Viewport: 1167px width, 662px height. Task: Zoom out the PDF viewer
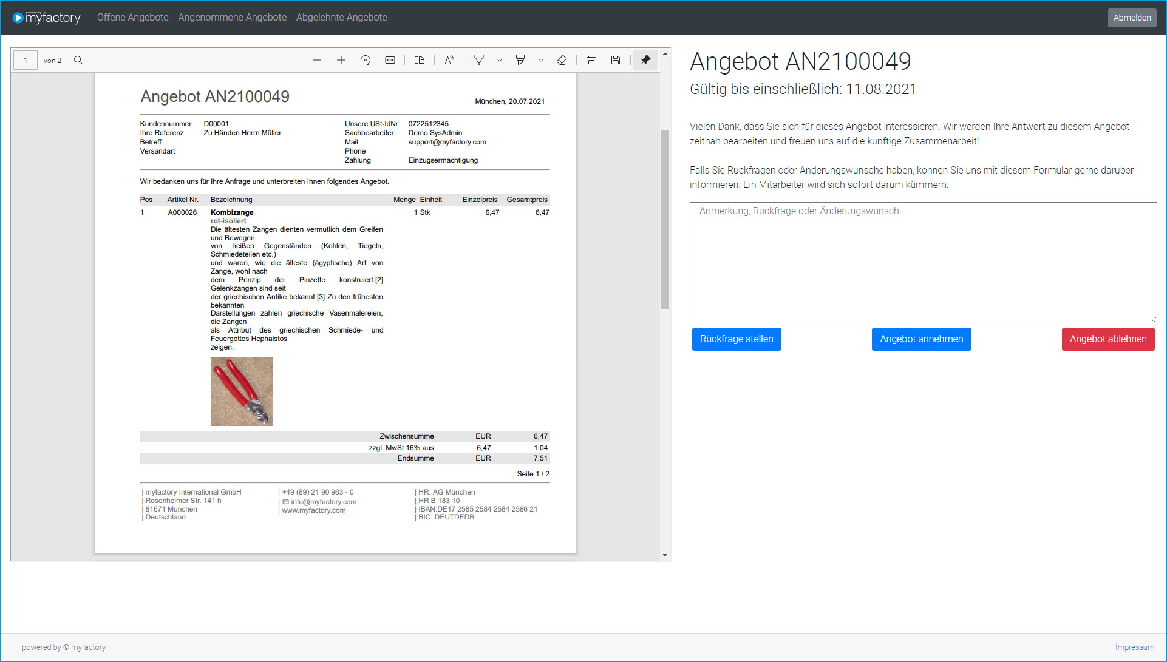click(317, 60)
